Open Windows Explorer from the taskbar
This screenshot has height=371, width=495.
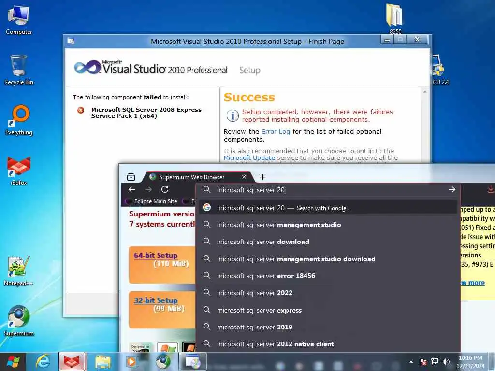(x=102, y=361)
